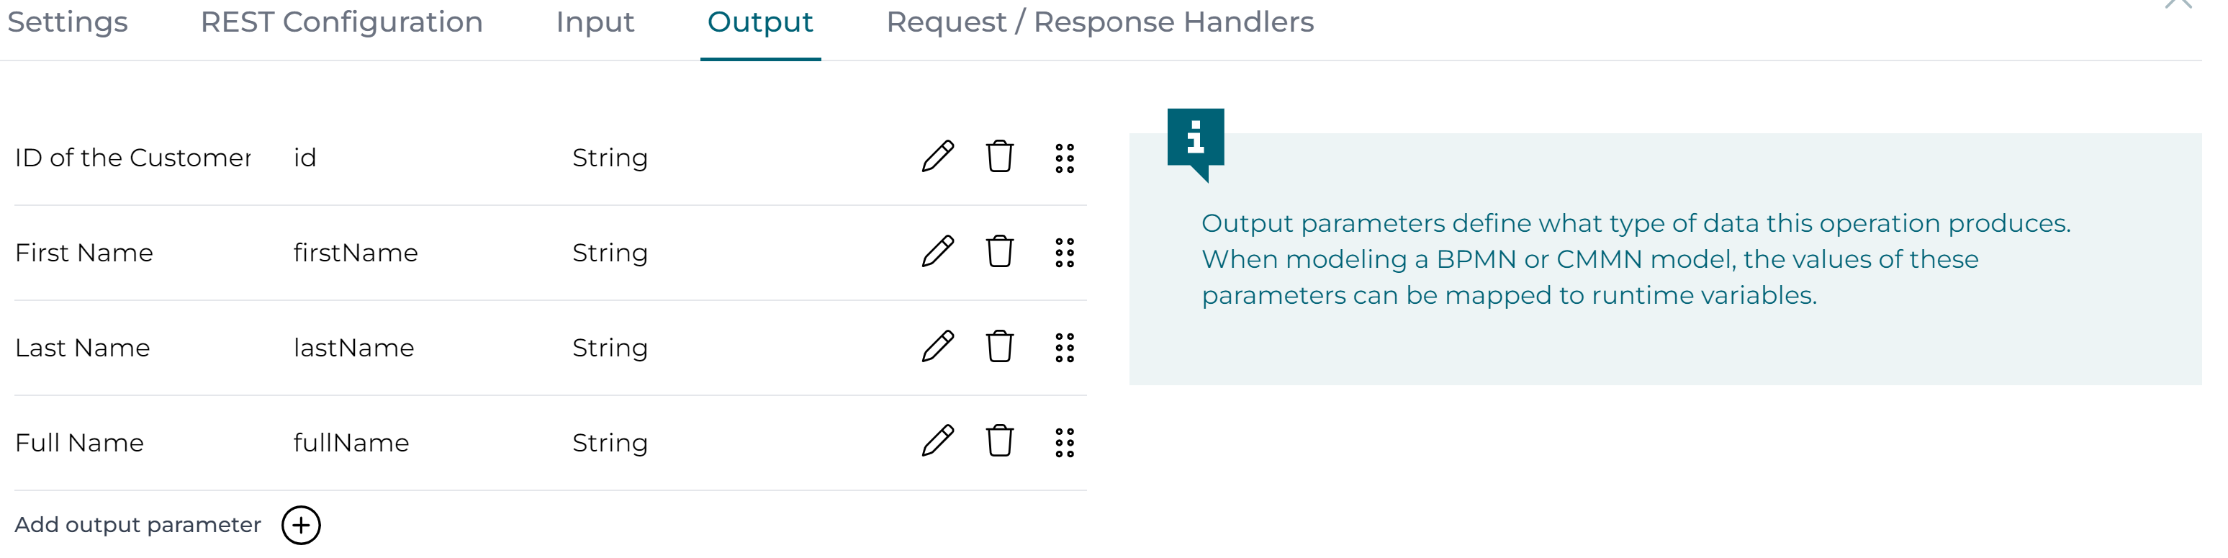The height and width of the screenshot is (558, 2228).
Task: Delete the firstName output parameter
Action: point(1001,253)
